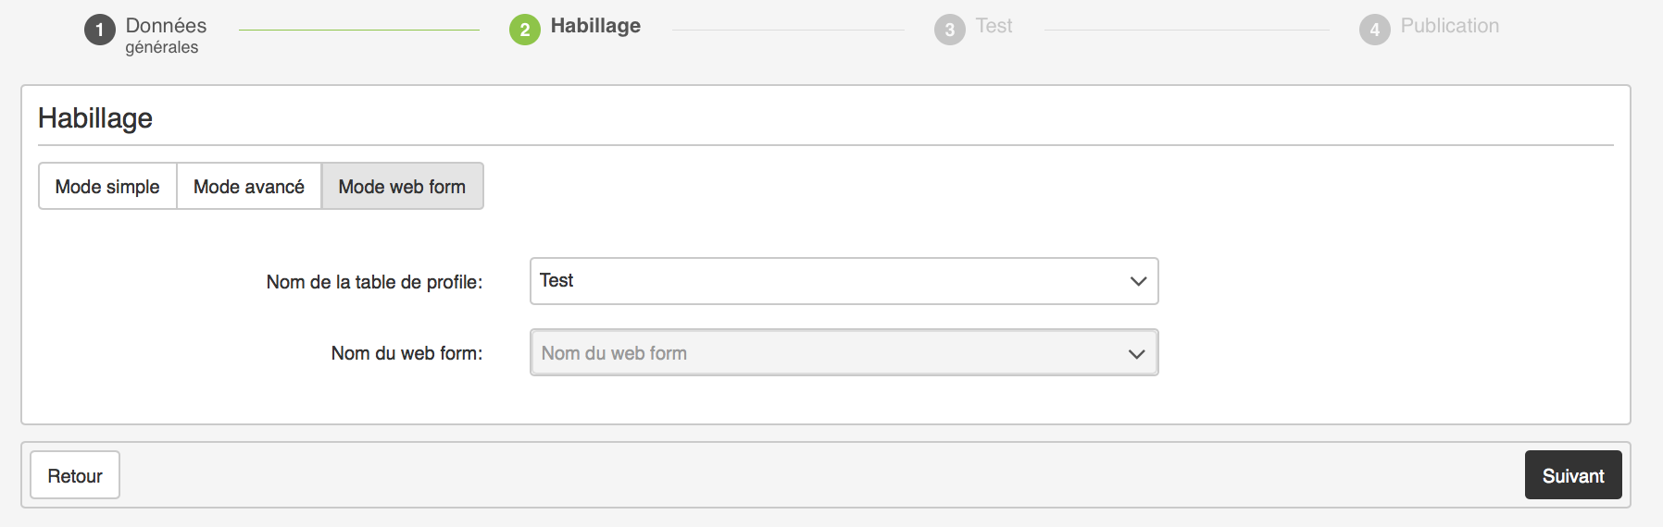The image size is (1663, 527).
Task: Click the chevron of the profile table select
Action: 1138,281
